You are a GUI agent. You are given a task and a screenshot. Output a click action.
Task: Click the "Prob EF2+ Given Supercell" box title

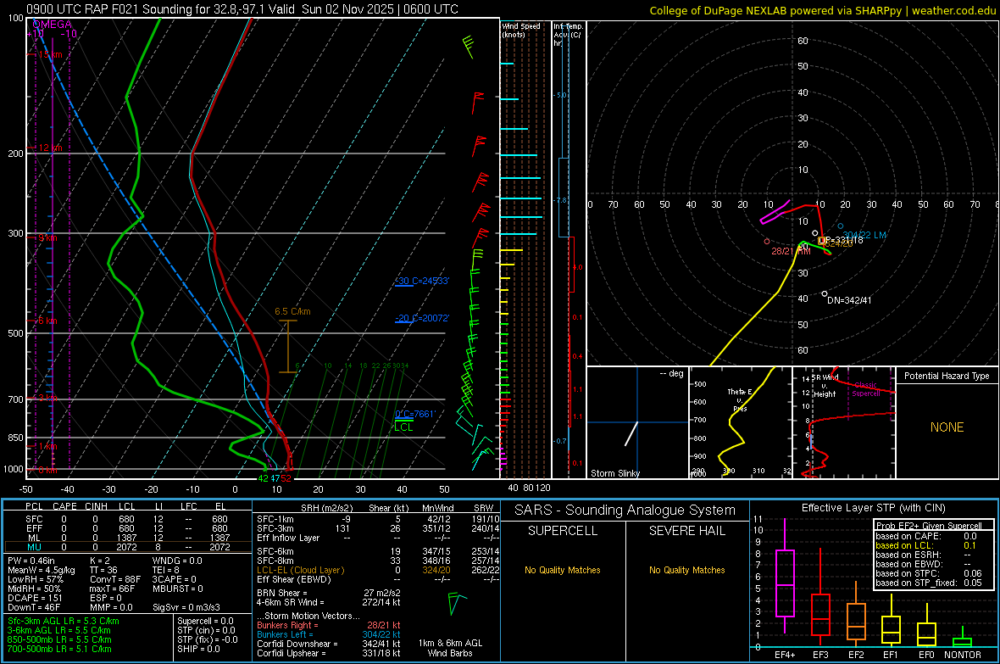coord(929,526)
